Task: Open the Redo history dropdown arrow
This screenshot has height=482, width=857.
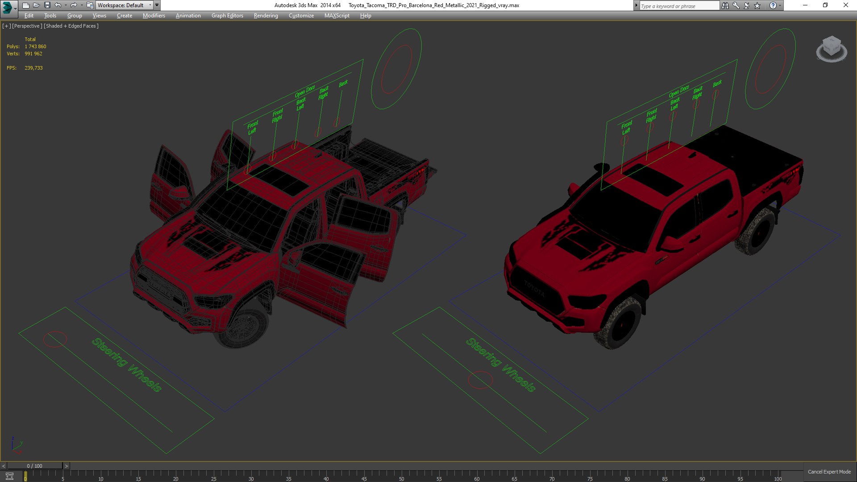Action: (x=81, y=5)
